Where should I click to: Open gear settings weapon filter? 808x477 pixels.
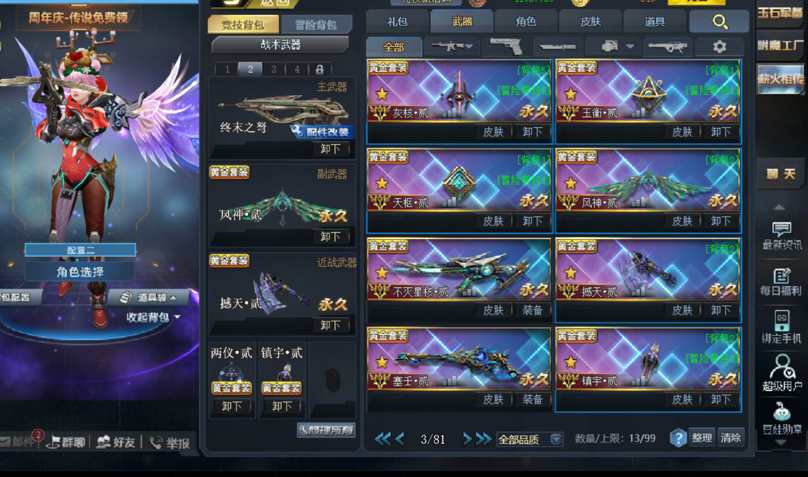point(719,47)
